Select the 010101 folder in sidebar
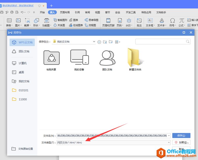This screenshot has height=160, width=198. click(x=22, y=90)
